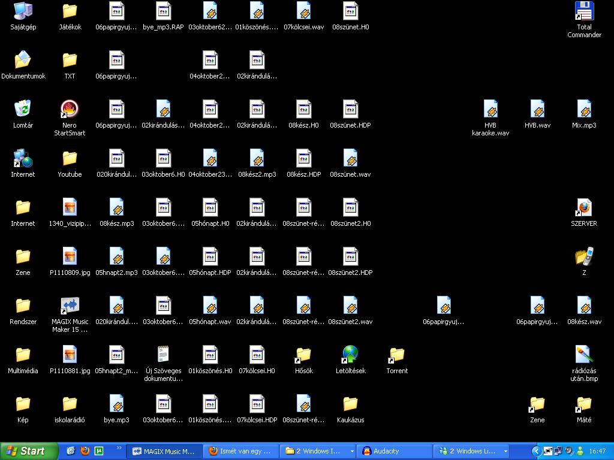The image size is (614, 460).
Task: Open the Letöltések downloads shortcut
Action: [350, 355]
